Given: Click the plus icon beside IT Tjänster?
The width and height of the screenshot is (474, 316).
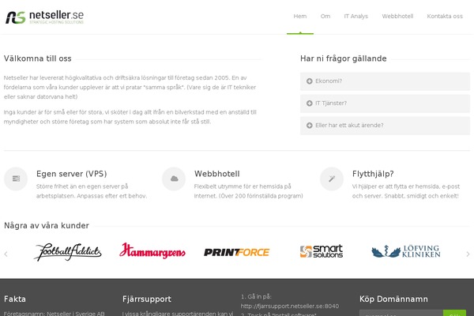Looking at the screenshot, I should click(309, 103).
